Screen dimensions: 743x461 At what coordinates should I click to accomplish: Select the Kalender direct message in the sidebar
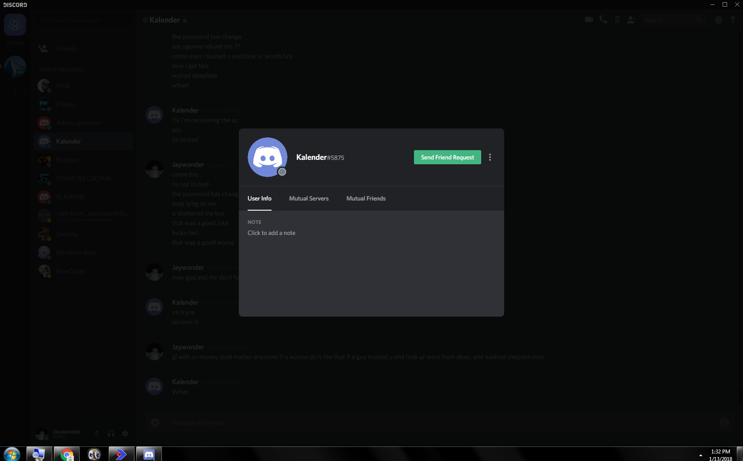tap(84, 141)
